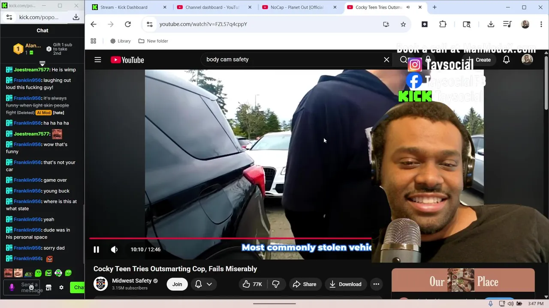Open Library bookmark
Viewport: 549px width, 308px height.
[121, 41]
